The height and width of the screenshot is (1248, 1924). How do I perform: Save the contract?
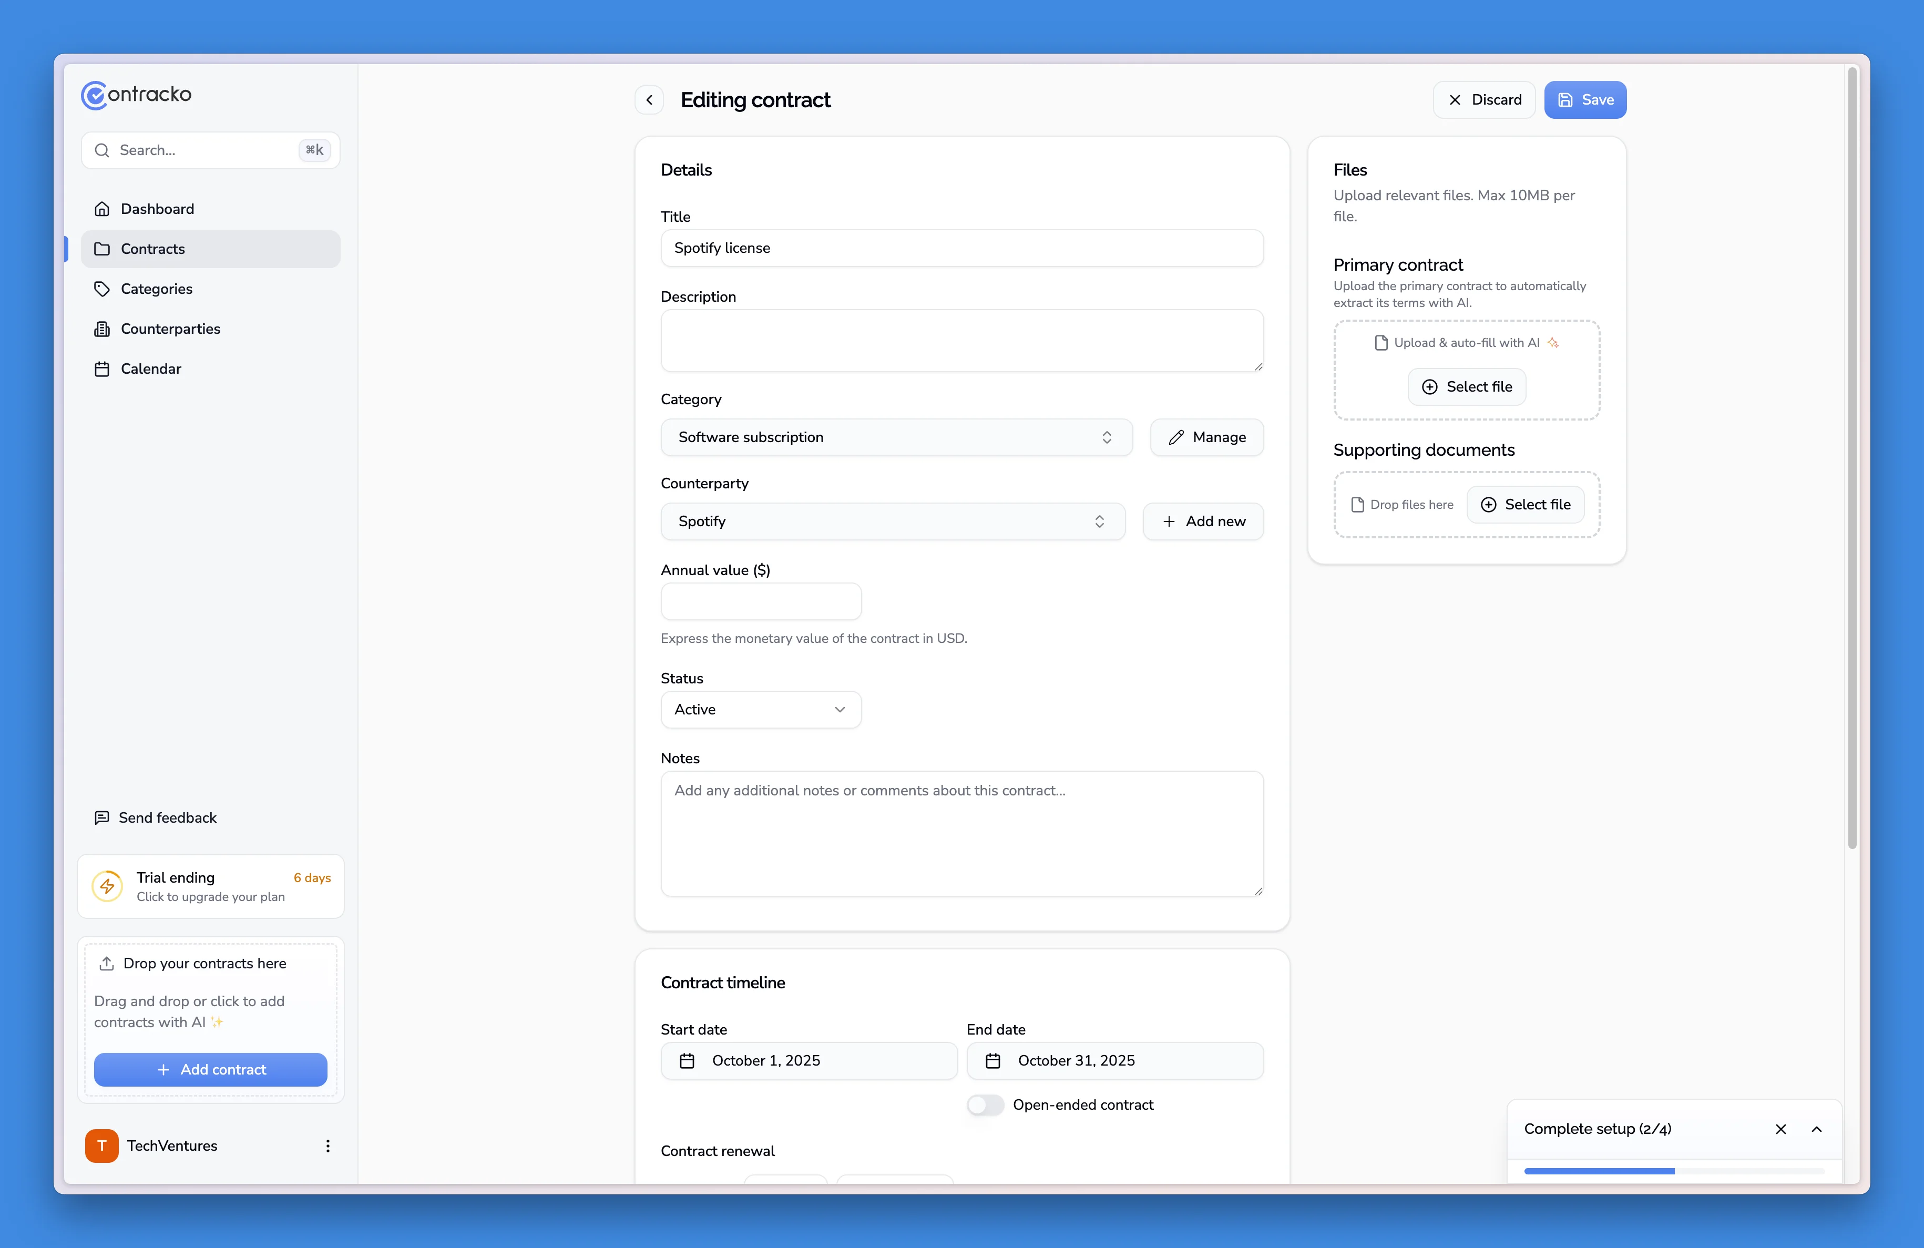coord(1584,99)
